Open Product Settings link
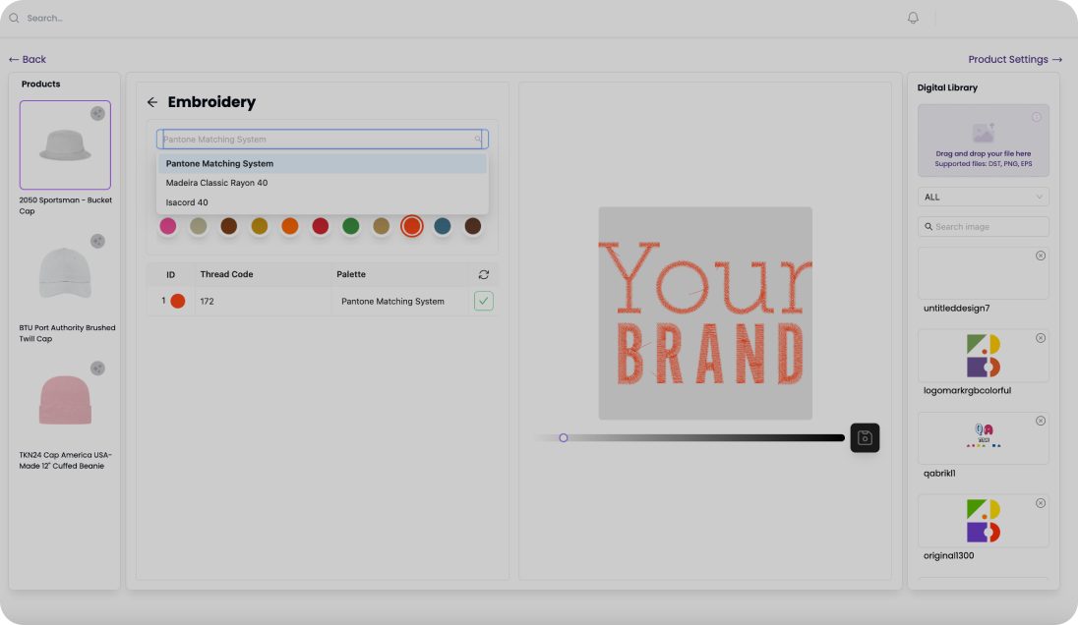Screen dimensions: 1078x625 click(1014, 59)
